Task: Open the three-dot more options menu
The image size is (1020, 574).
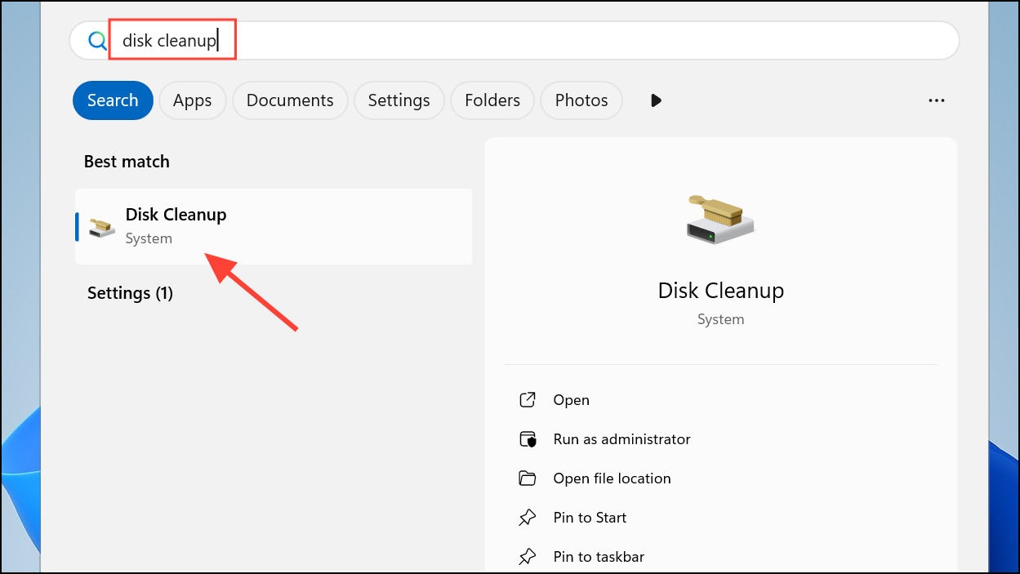Action: pos(936,100)
